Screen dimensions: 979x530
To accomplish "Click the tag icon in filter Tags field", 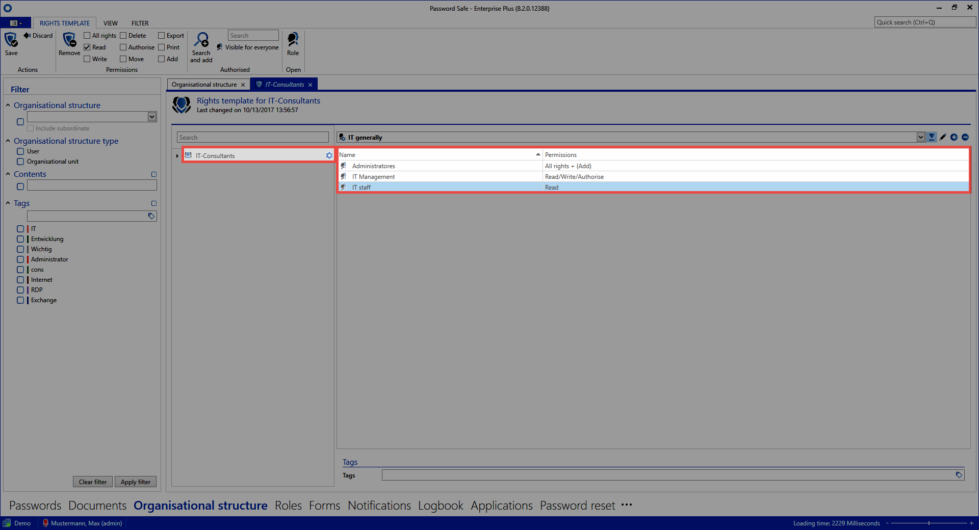I will 151,216.
